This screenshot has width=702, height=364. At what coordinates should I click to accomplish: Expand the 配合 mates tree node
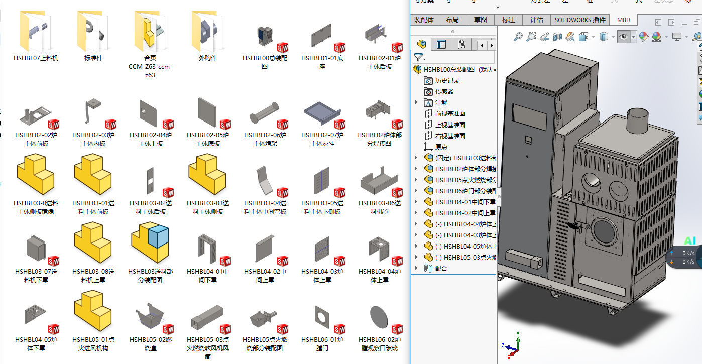click(x=416, y=268)
